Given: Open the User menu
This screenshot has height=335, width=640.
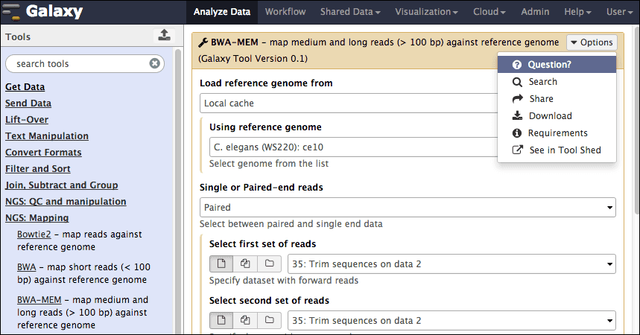Looking at the screenshot, I should tap(619, 12).
